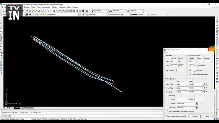Open the layer dropdown showing Alignment
The height and width of the screenshot is (123, 219).
(x=77, y=14)
